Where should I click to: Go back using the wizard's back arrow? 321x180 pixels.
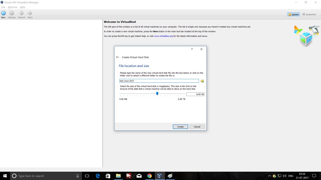click(x=117, y=57)
